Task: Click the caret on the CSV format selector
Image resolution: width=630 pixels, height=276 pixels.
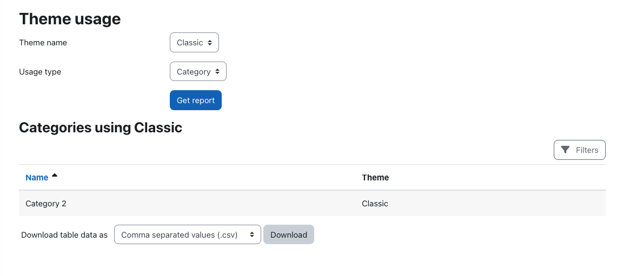Action: pyautogui.click(x=252, y=234)
